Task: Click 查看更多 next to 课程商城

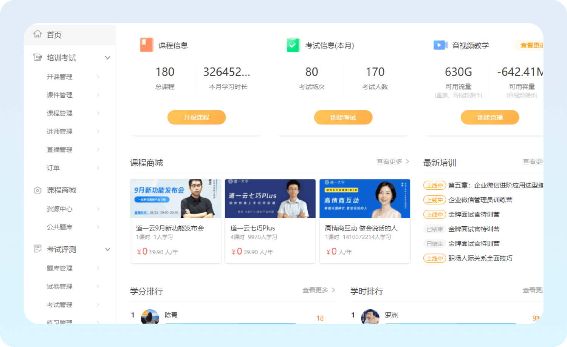Action: point(392,162)
